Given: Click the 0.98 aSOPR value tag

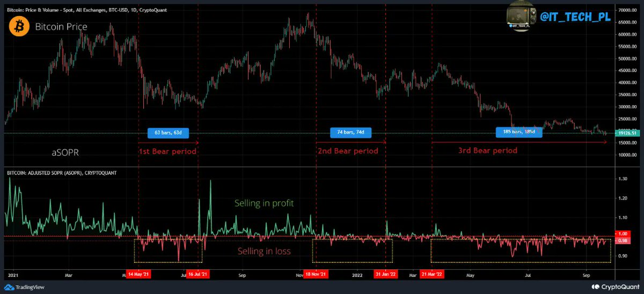Looking at the screenshot, I should (621, 241).
